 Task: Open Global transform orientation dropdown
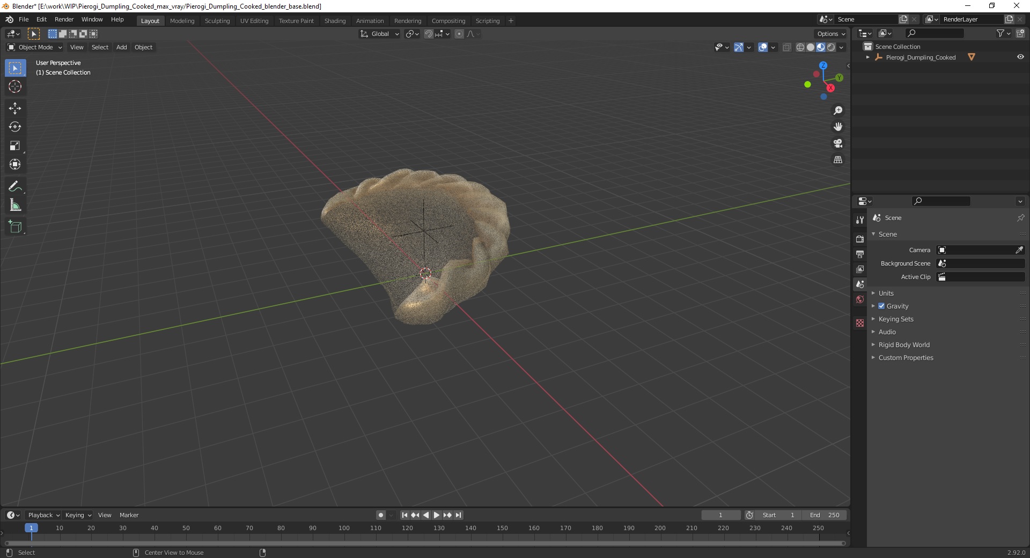click(x=380, y=34)
